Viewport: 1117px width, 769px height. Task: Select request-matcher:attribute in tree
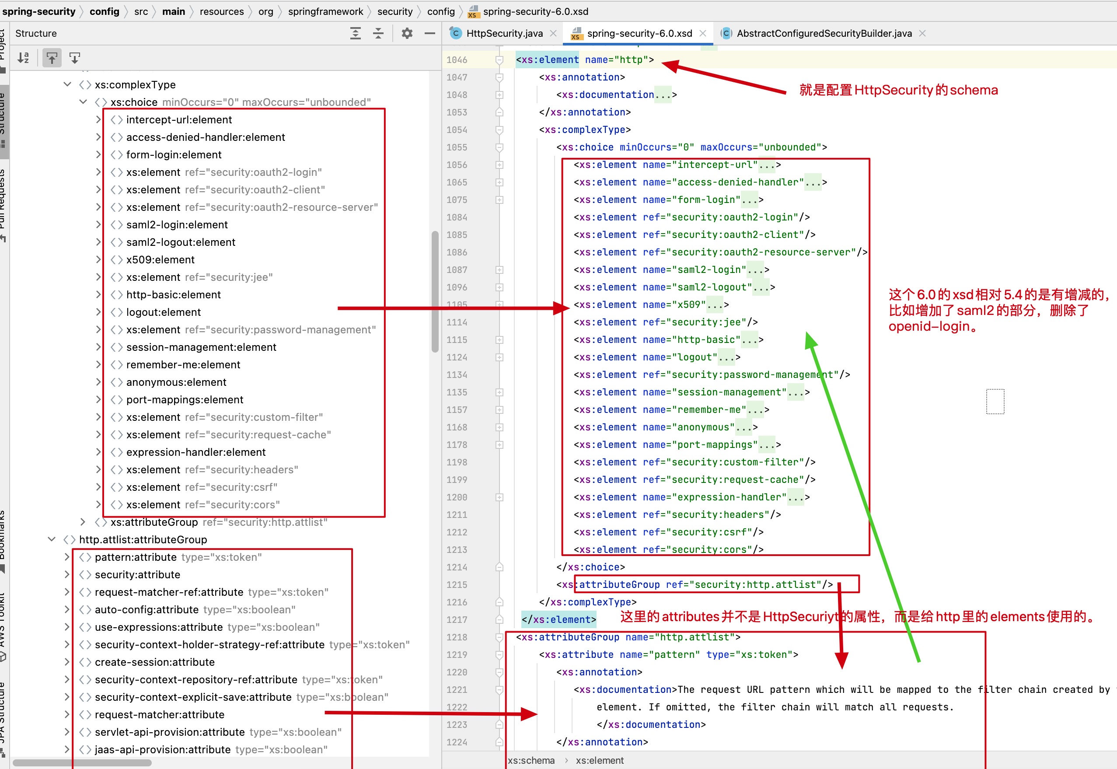click(x=160, y=715)
